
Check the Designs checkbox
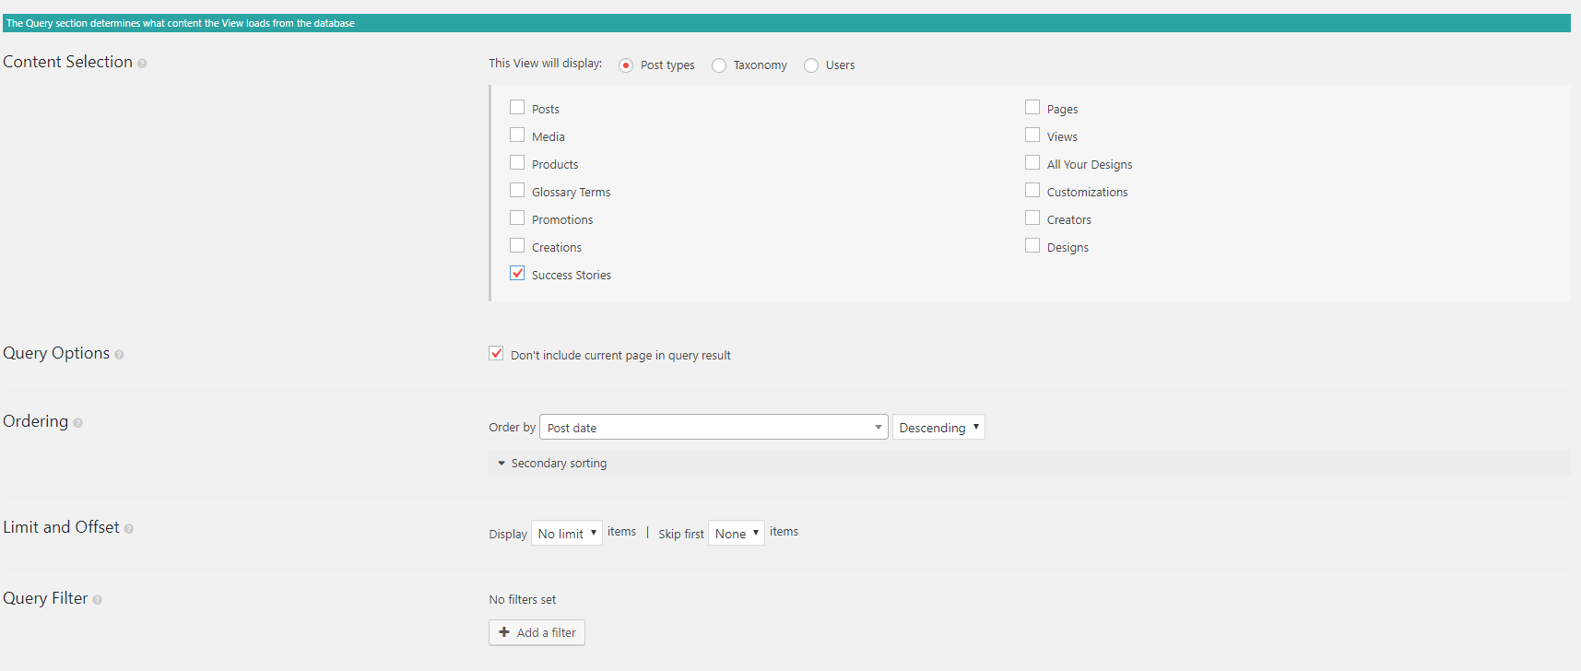(1032, 246)
